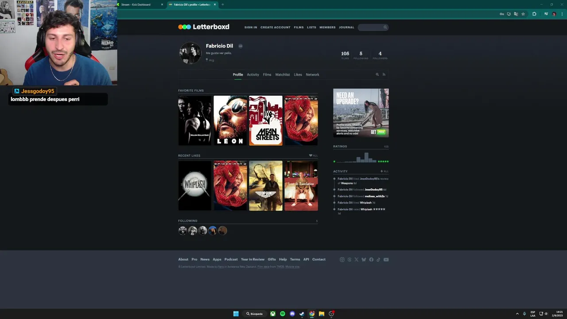Open the Mean Streets poster
This screenshot has height=319, width=567.
pyautogui.click(x=266, y=121)
